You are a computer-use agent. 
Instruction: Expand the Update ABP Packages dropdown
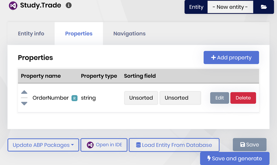(43, 145)
